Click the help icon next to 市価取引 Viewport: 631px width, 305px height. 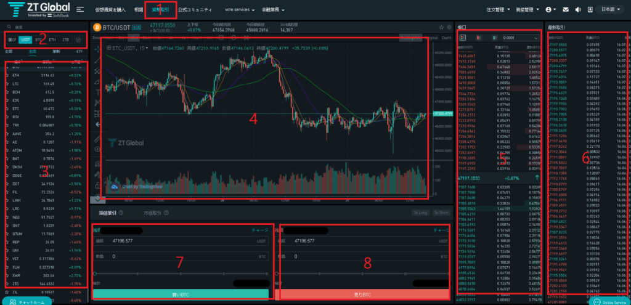tap(166, 213)
